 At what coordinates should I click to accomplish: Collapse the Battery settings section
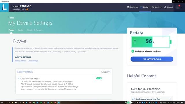click(x=106, y=72)
